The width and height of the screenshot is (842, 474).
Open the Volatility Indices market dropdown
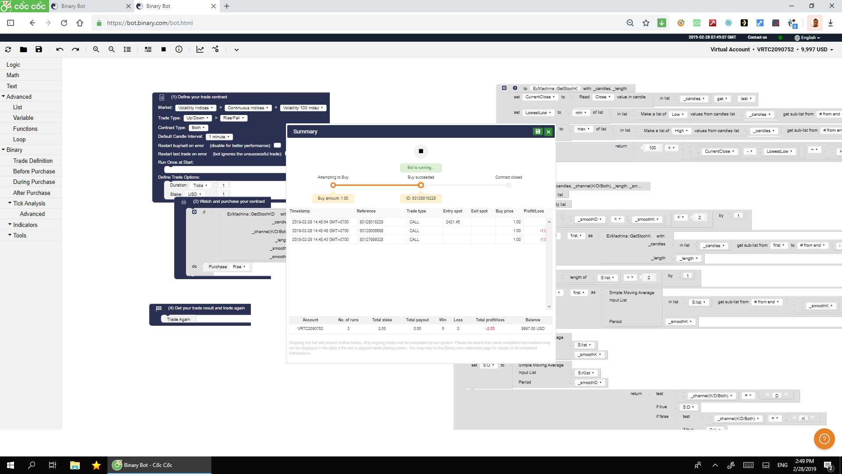click(x=196, y=108)
